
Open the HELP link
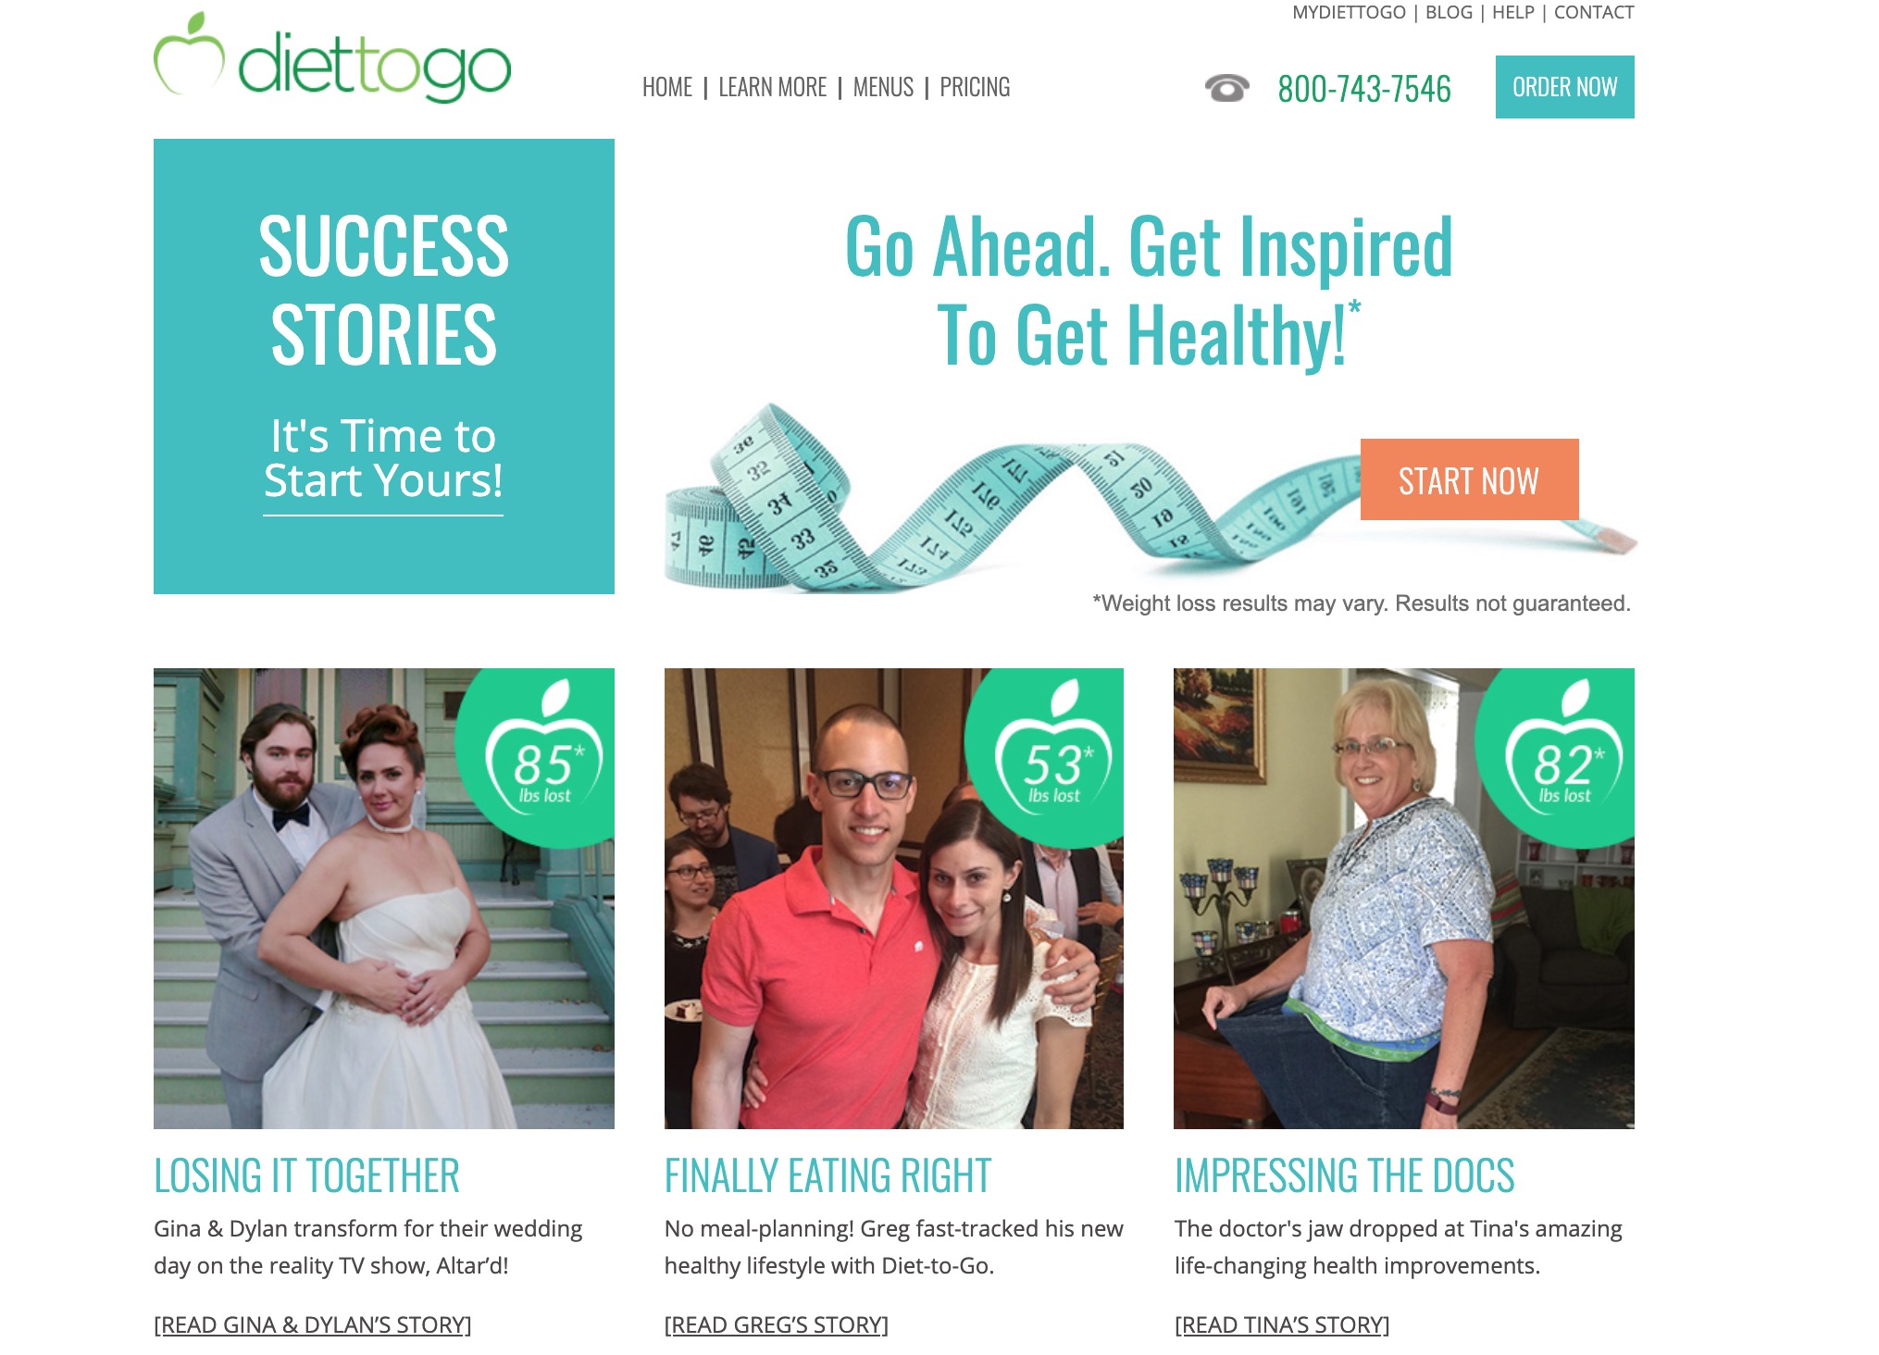[x=1513, y=12]
